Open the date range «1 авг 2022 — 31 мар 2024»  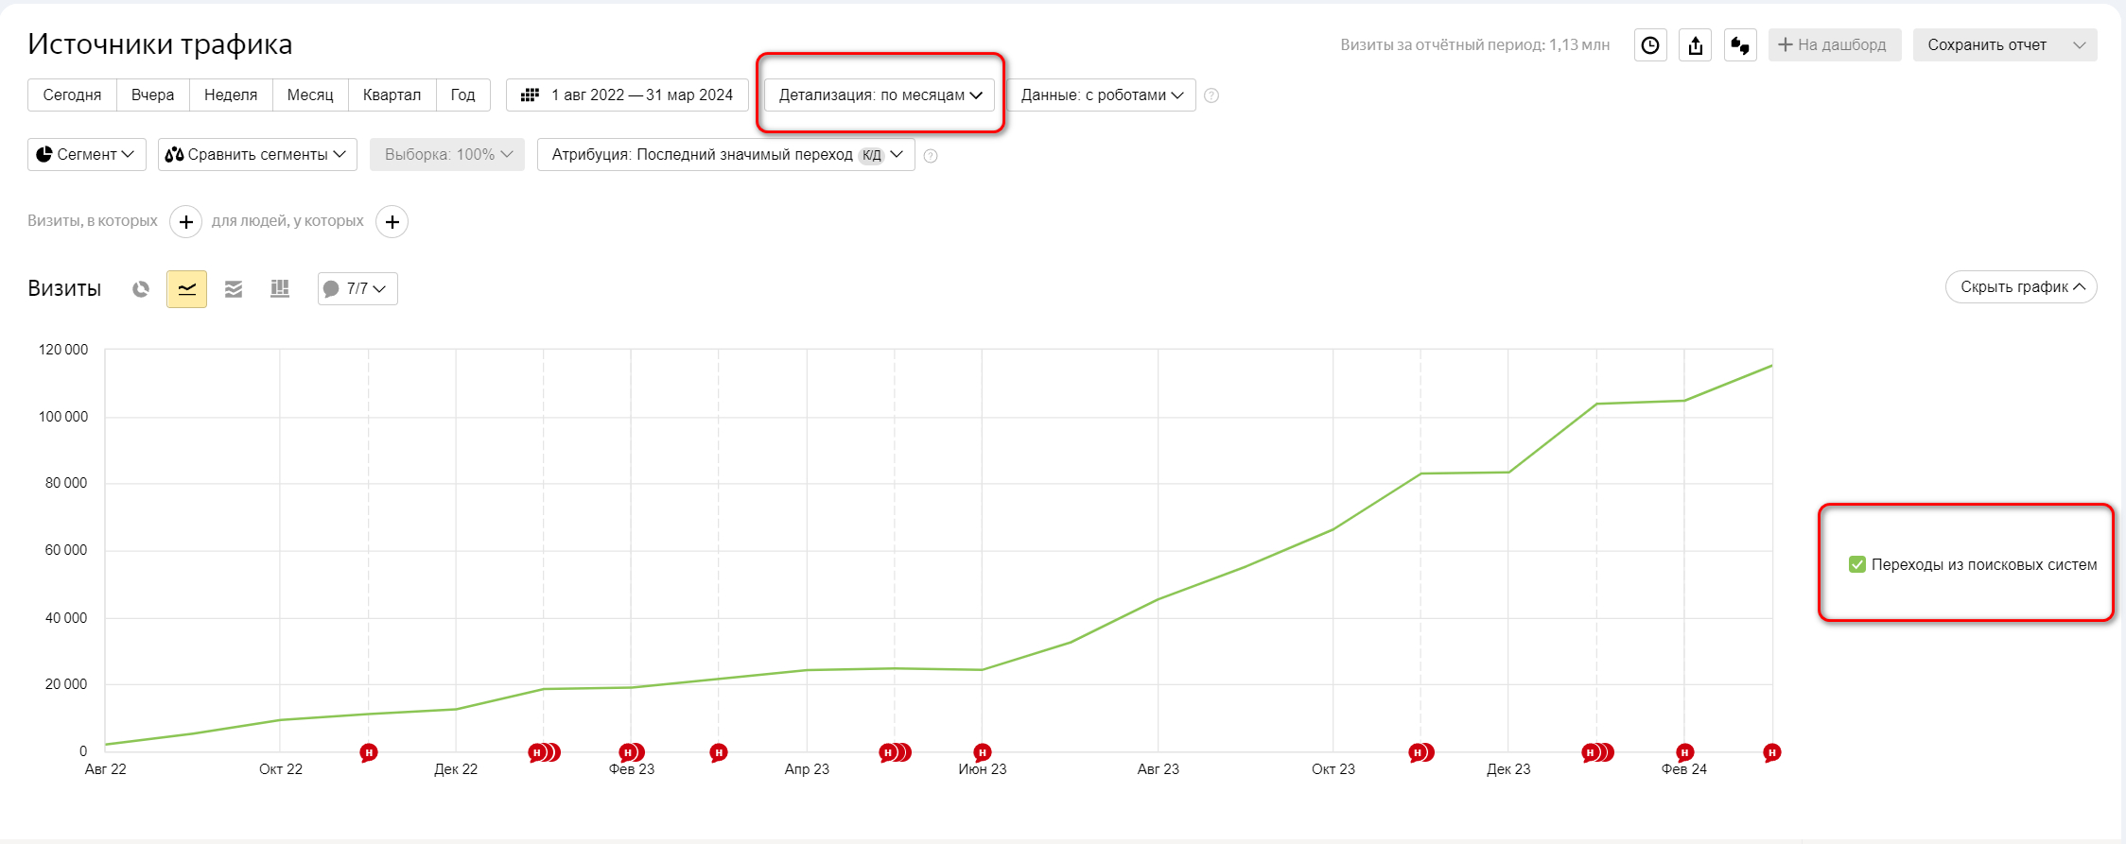coord(627,95)
